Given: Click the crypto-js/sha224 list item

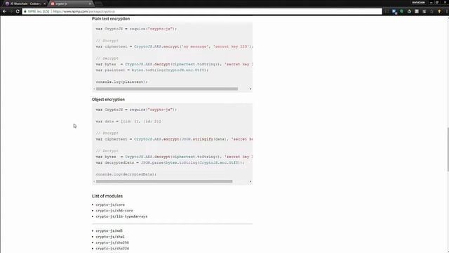Looking at the screenshot, I should pyautogui.click(x=112, y=248).
